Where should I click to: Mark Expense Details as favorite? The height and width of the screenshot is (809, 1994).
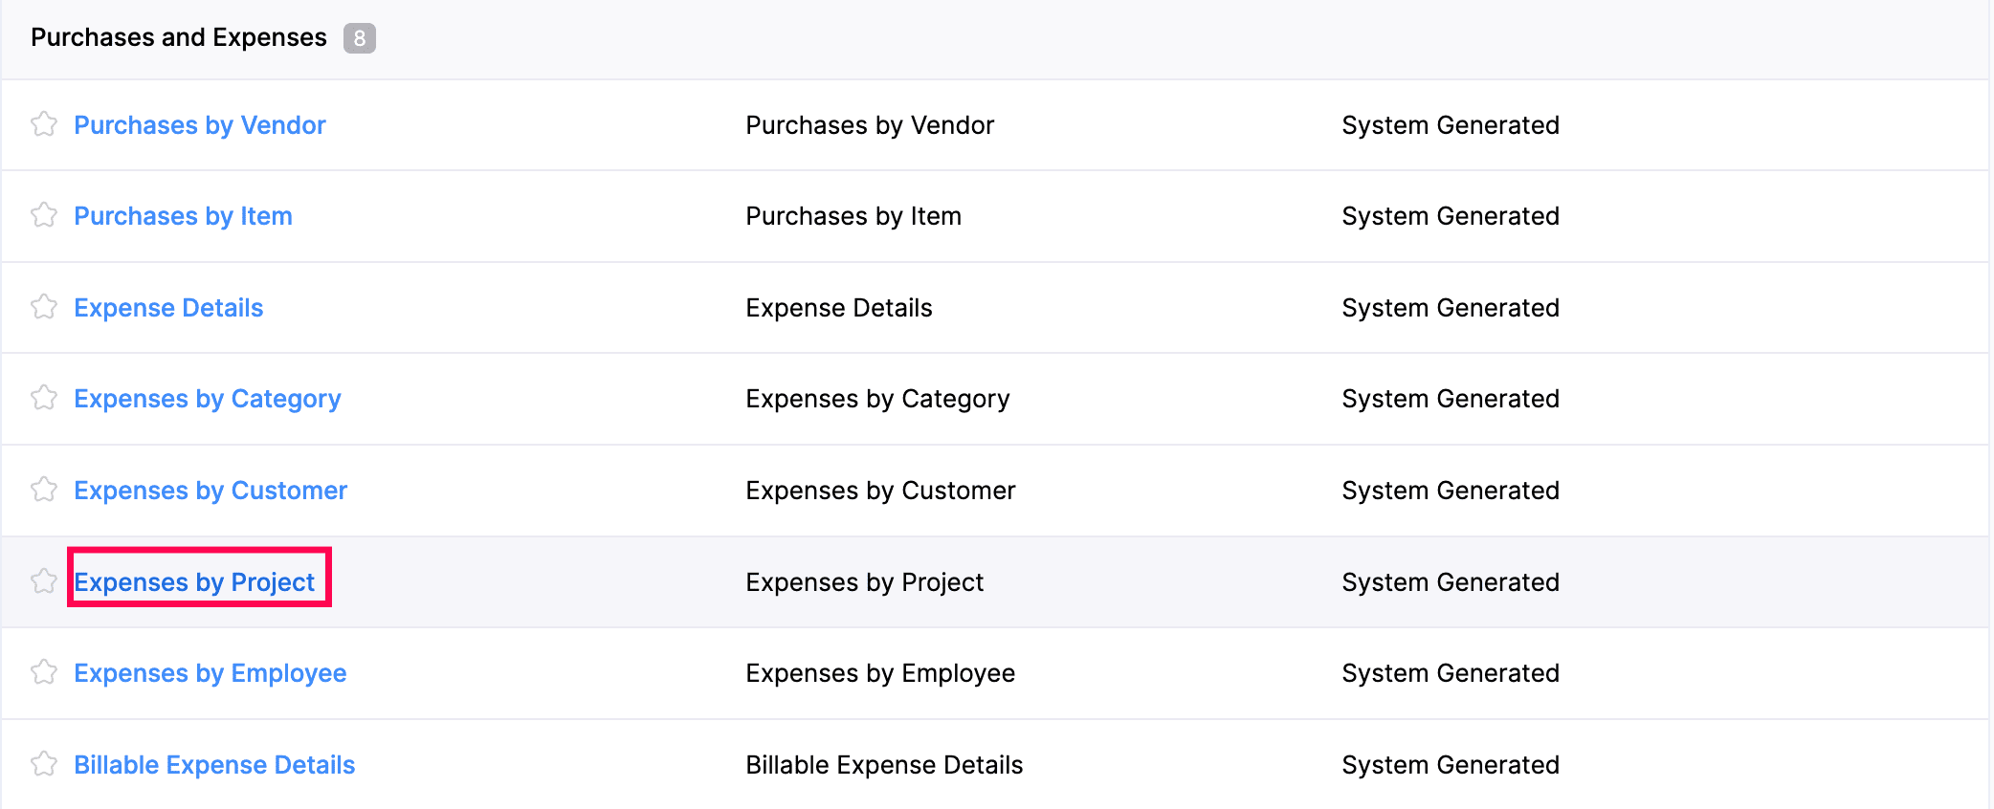tap(44, 307)
